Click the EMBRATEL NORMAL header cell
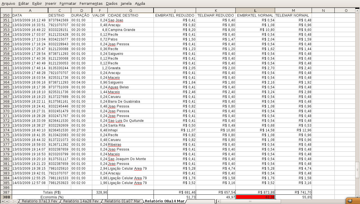This screenshot has height=204, width=360. pos(255,15)
